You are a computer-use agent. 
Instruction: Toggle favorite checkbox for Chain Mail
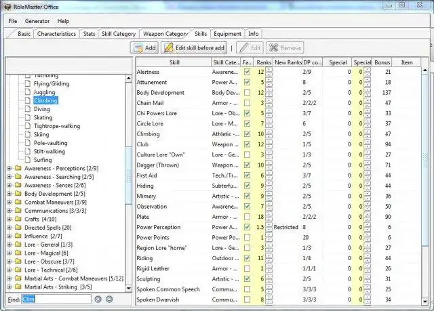coord(247,103)
